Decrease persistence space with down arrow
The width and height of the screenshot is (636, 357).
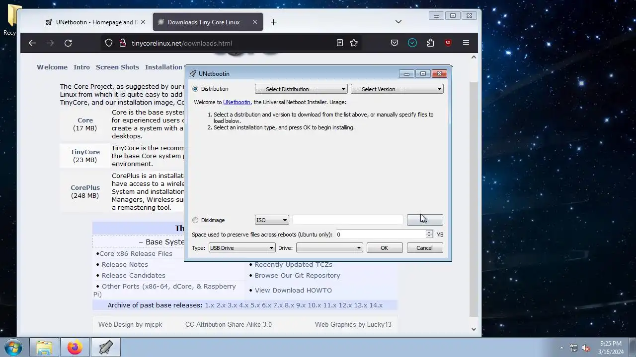click(429, 237)
